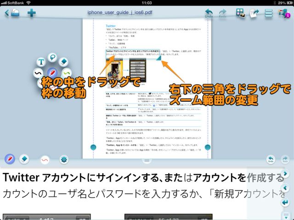Move the zoom box right with the arrow
Screen dimensions: 294x220
click(x=285, y=174)
